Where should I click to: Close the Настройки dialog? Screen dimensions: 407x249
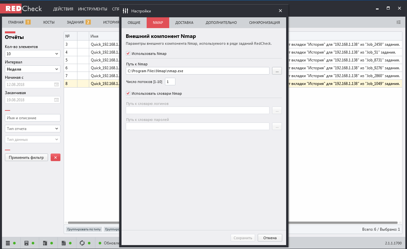point(280,11)
